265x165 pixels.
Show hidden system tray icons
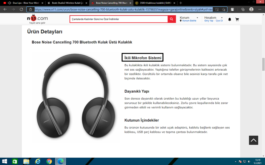click(x=236, y=162)
